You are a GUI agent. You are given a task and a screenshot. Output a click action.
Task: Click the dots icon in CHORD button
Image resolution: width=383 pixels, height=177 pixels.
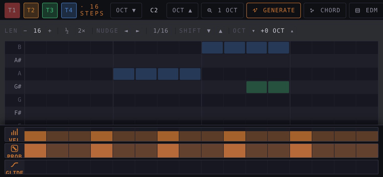[x=312, y=10]
